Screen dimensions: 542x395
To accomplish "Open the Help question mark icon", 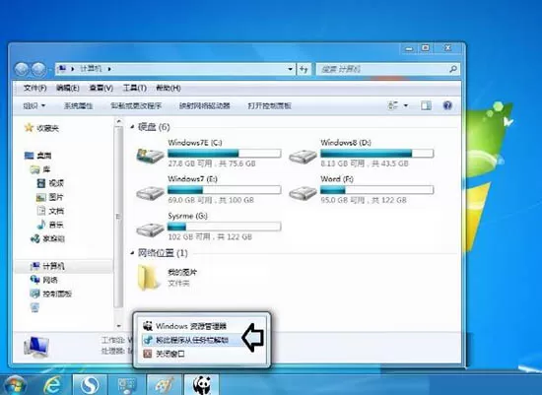I will (447, 105).
